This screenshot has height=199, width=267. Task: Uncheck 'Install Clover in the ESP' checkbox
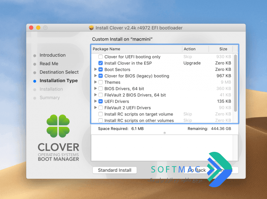coord(101,63)
